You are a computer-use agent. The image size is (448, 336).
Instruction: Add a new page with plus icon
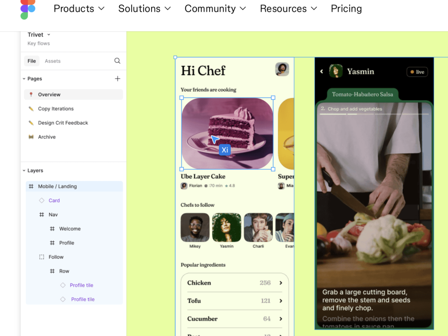118,79
